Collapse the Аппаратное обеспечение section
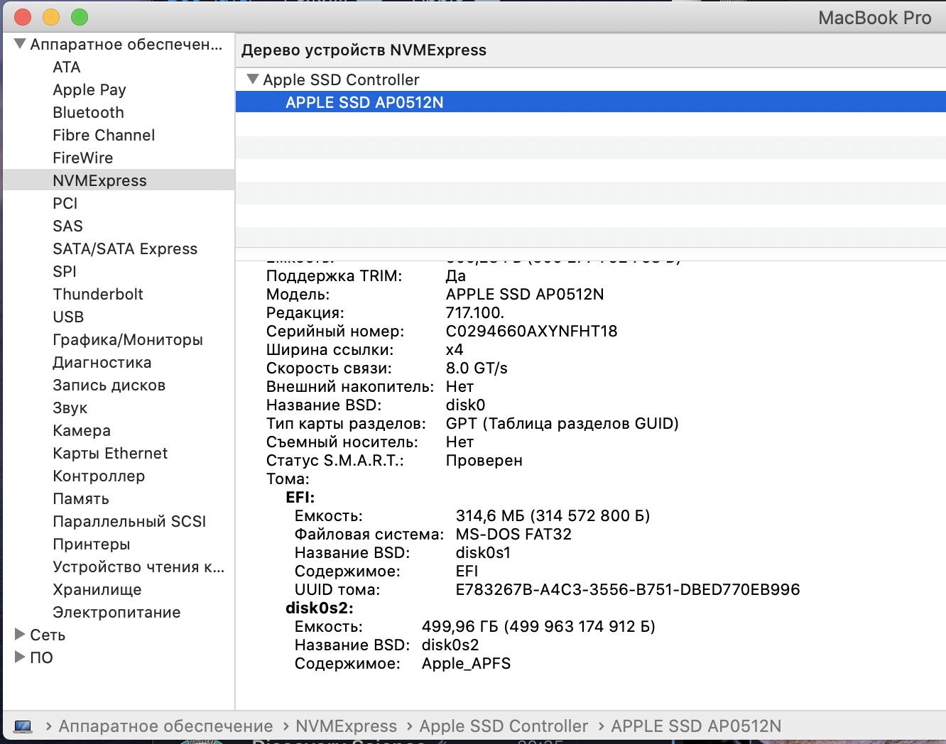This screenshot has height=744, width=946. click(x=20, y=44)
